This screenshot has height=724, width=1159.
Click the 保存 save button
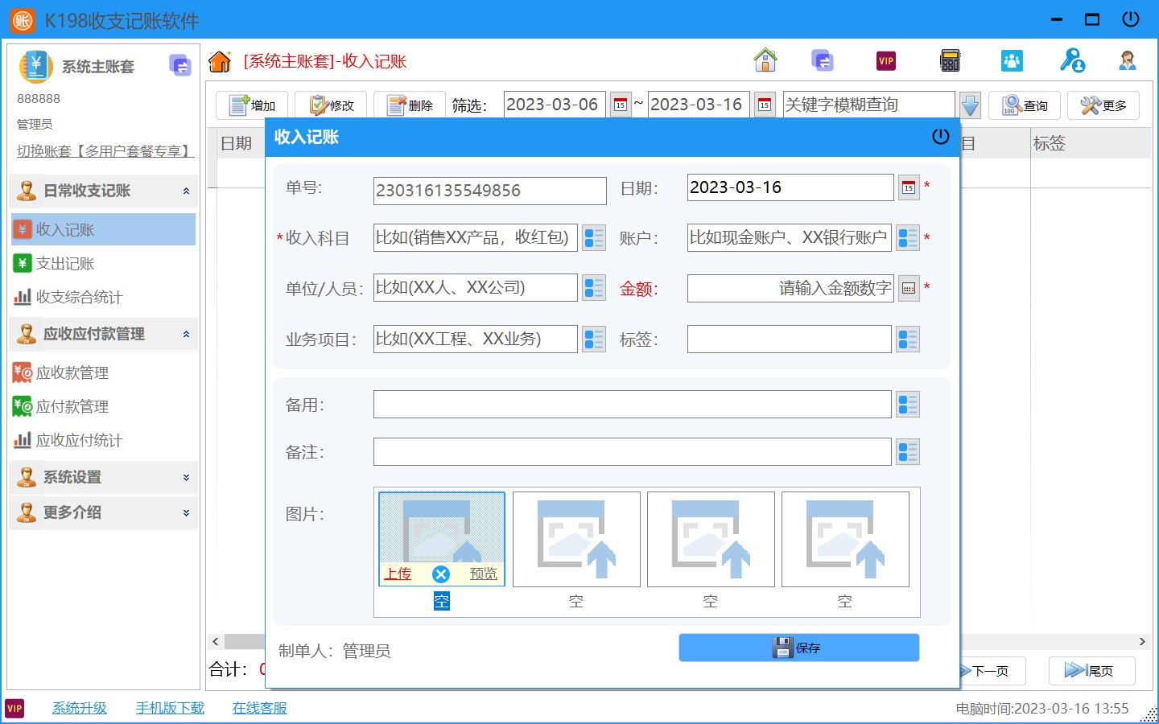pos(798,648)
